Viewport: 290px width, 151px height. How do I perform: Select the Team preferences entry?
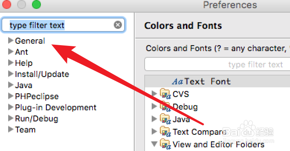[25, 130]
